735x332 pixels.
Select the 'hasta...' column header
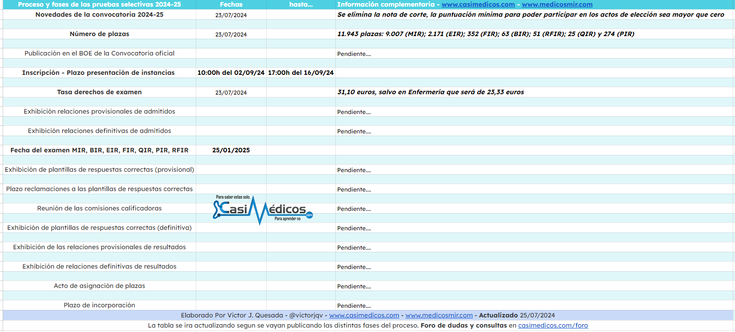coord(301,4)
